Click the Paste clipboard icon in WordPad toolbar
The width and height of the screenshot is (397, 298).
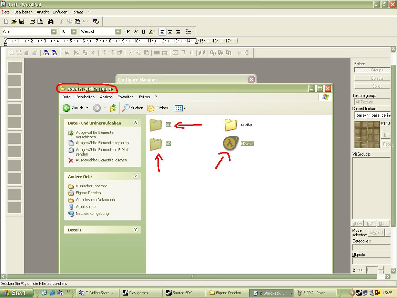pos(78,21)
